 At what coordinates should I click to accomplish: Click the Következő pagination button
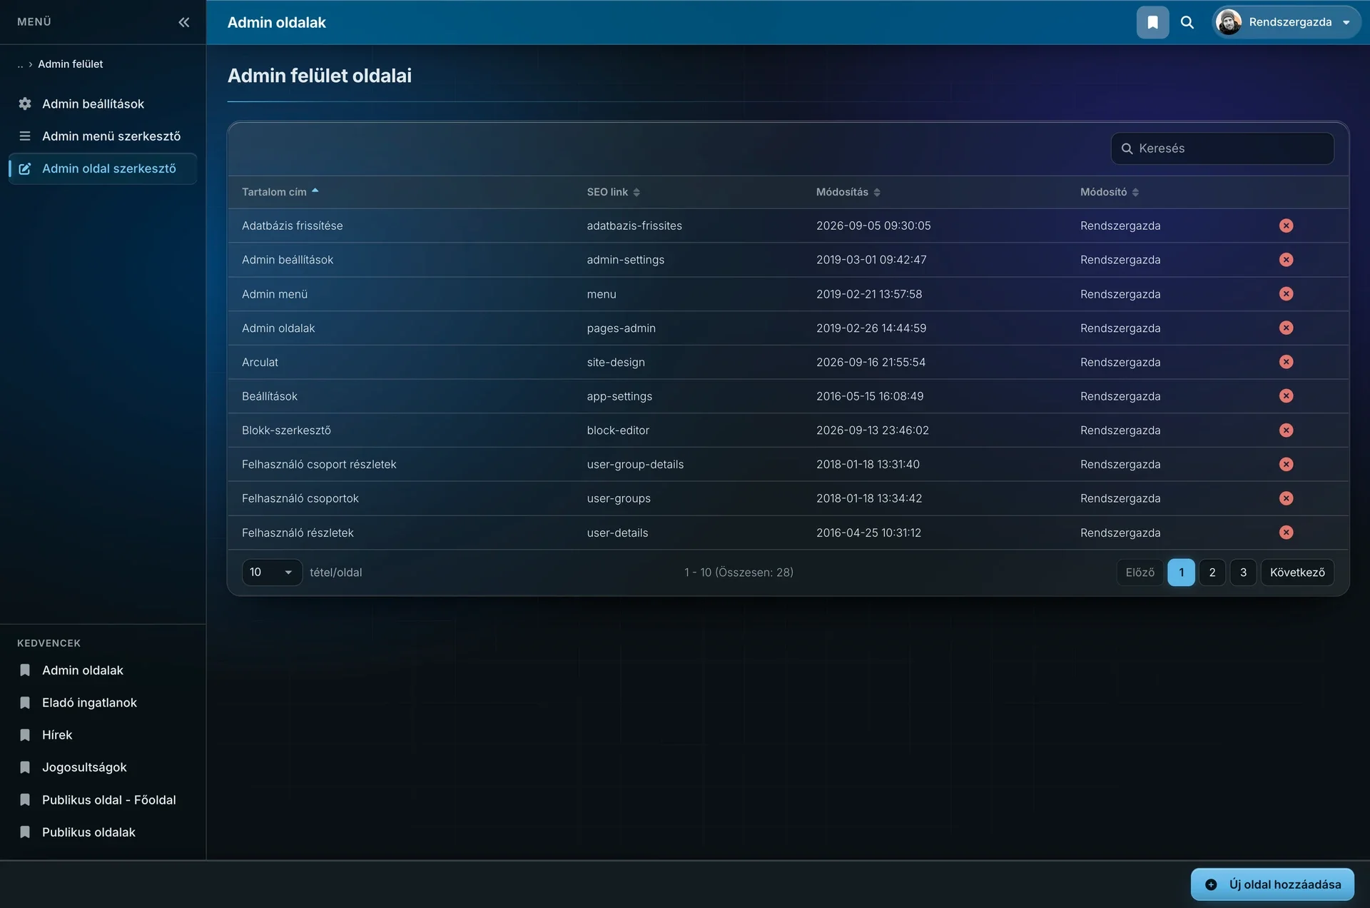point(1297,572)
